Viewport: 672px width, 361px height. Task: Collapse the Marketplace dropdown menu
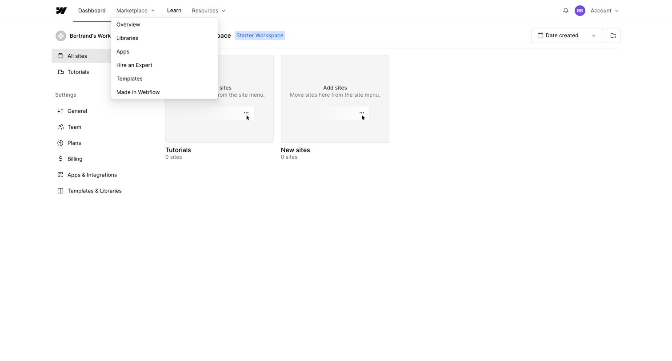coord(136,11)
